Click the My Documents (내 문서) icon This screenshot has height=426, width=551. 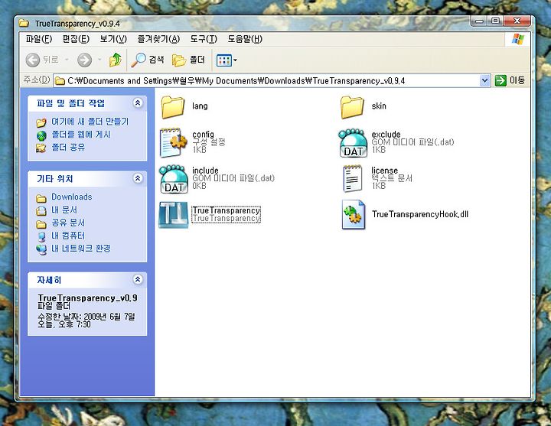[41, 211]
